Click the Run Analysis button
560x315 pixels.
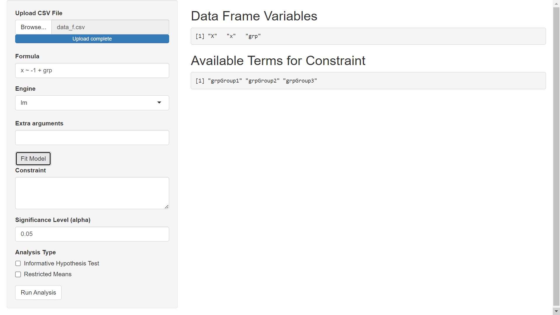pos(38,293)
